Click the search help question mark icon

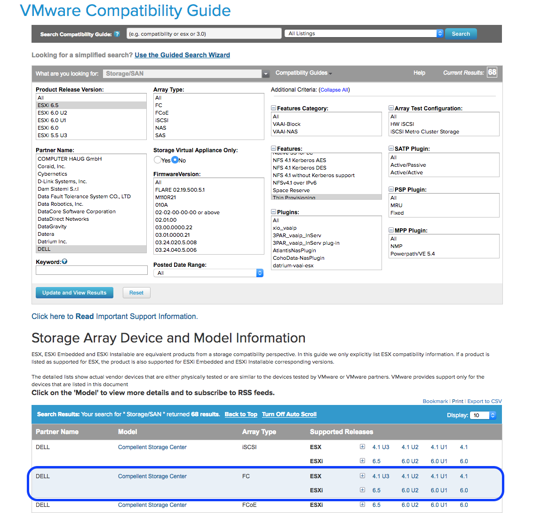[x=117, y=34]
